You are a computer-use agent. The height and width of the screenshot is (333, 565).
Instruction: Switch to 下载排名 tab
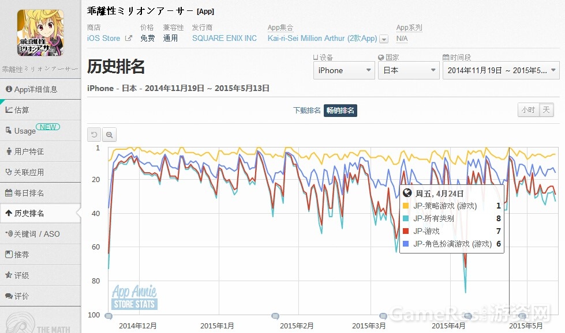point(306,111)
